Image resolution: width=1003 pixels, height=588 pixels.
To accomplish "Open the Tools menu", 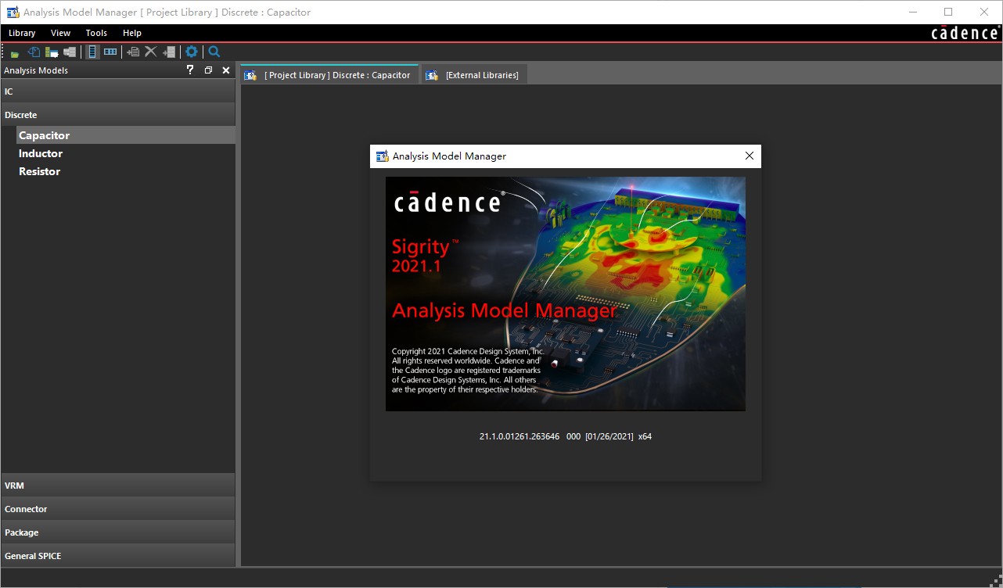I will pos(96,33).
